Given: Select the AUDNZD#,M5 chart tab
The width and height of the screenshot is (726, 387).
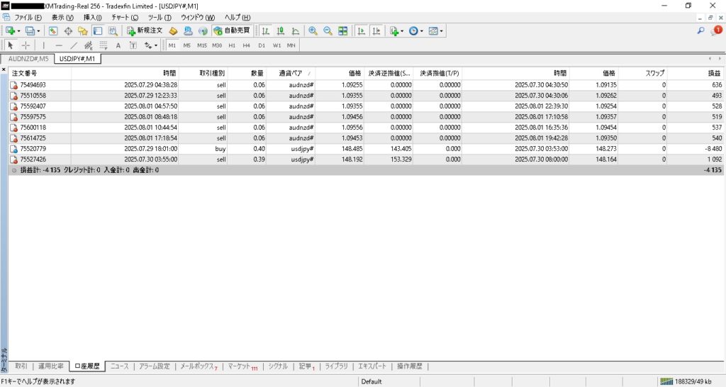Looking at the screenshot, I should pyautogui.click(x=28, y=59).
